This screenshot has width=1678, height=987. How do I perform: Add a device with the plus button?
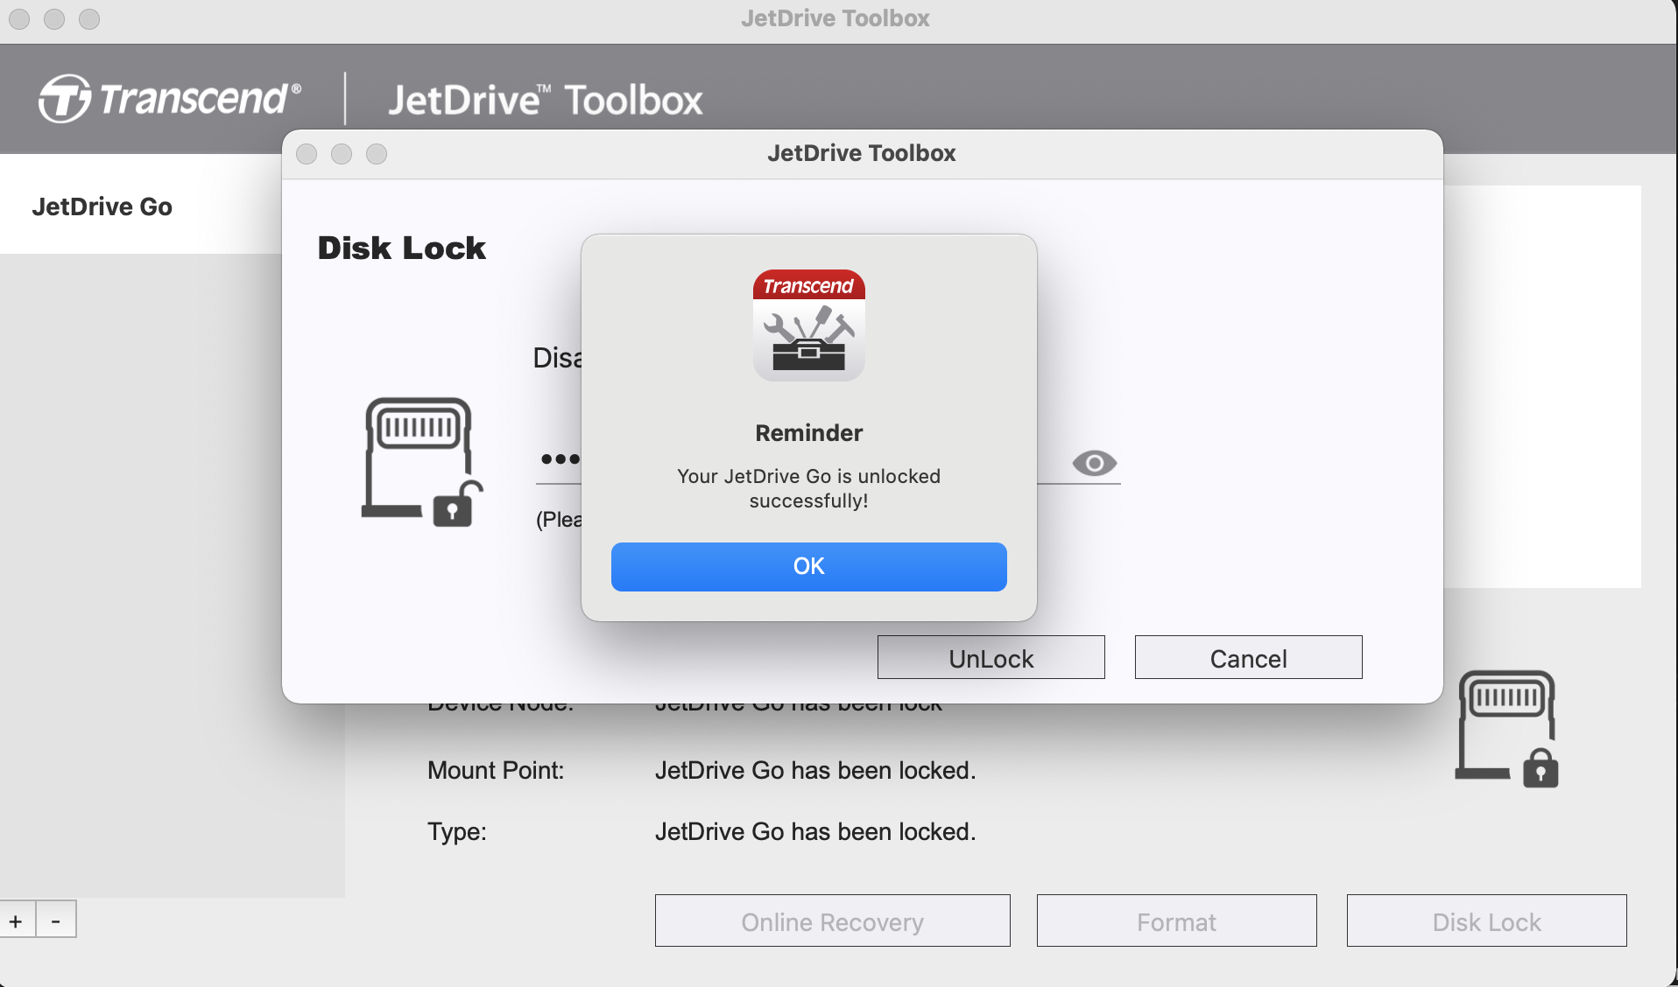coord(17,920)
